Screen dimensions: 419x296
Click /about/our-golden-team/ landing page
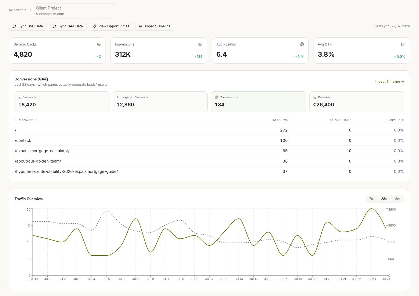pyautogui.click(x=38, y=161)
